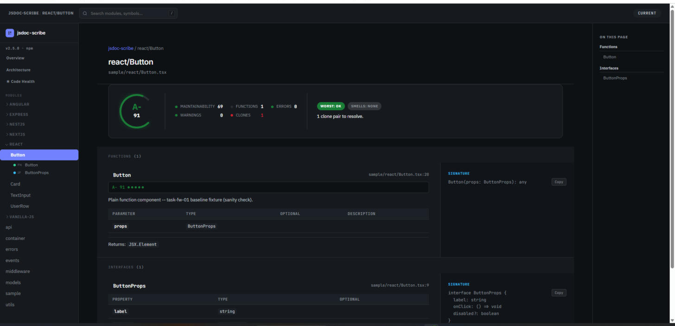Focus the Search modules, symbols field
This screenshot has height=326, width=675.
[x=128, y=13]
